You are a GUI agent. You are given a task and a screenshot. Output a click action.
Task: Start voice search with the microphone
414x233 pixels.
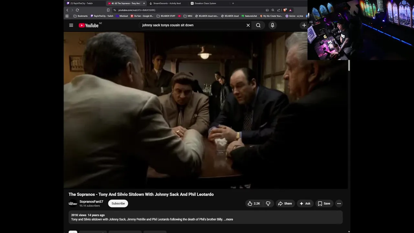point(272,25)
